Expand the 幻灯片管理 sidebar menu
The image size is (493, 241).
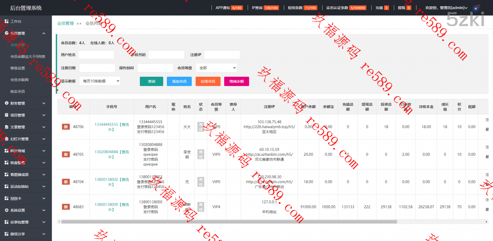pos(26,139)
